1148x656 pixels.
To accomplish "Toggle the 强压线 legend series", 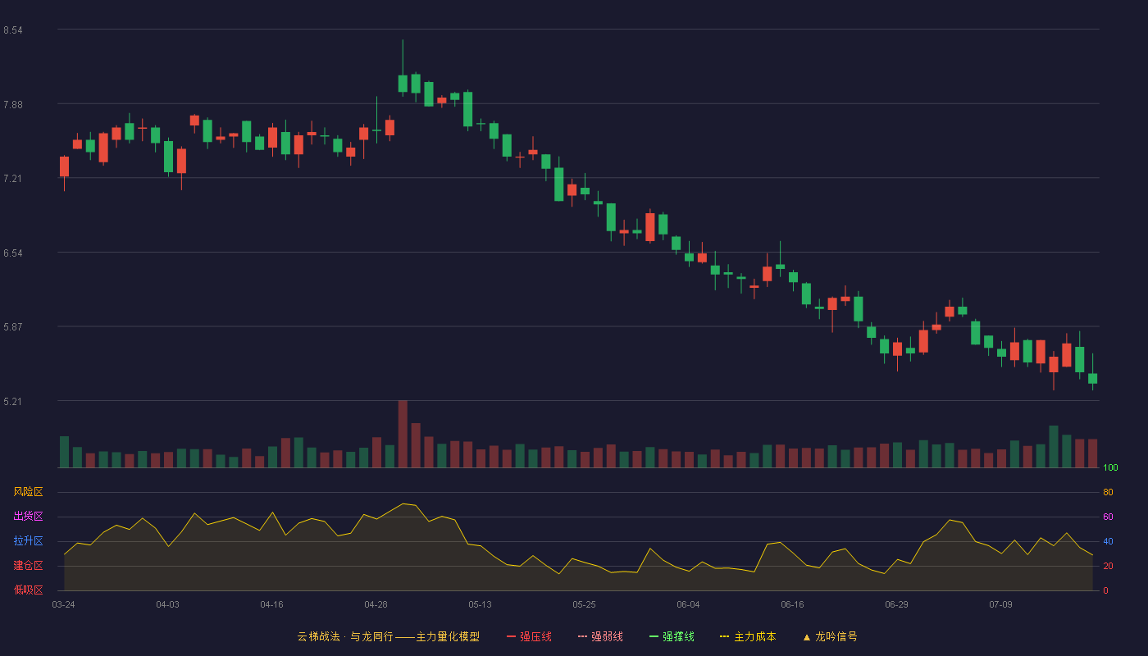I will [529, 636].
